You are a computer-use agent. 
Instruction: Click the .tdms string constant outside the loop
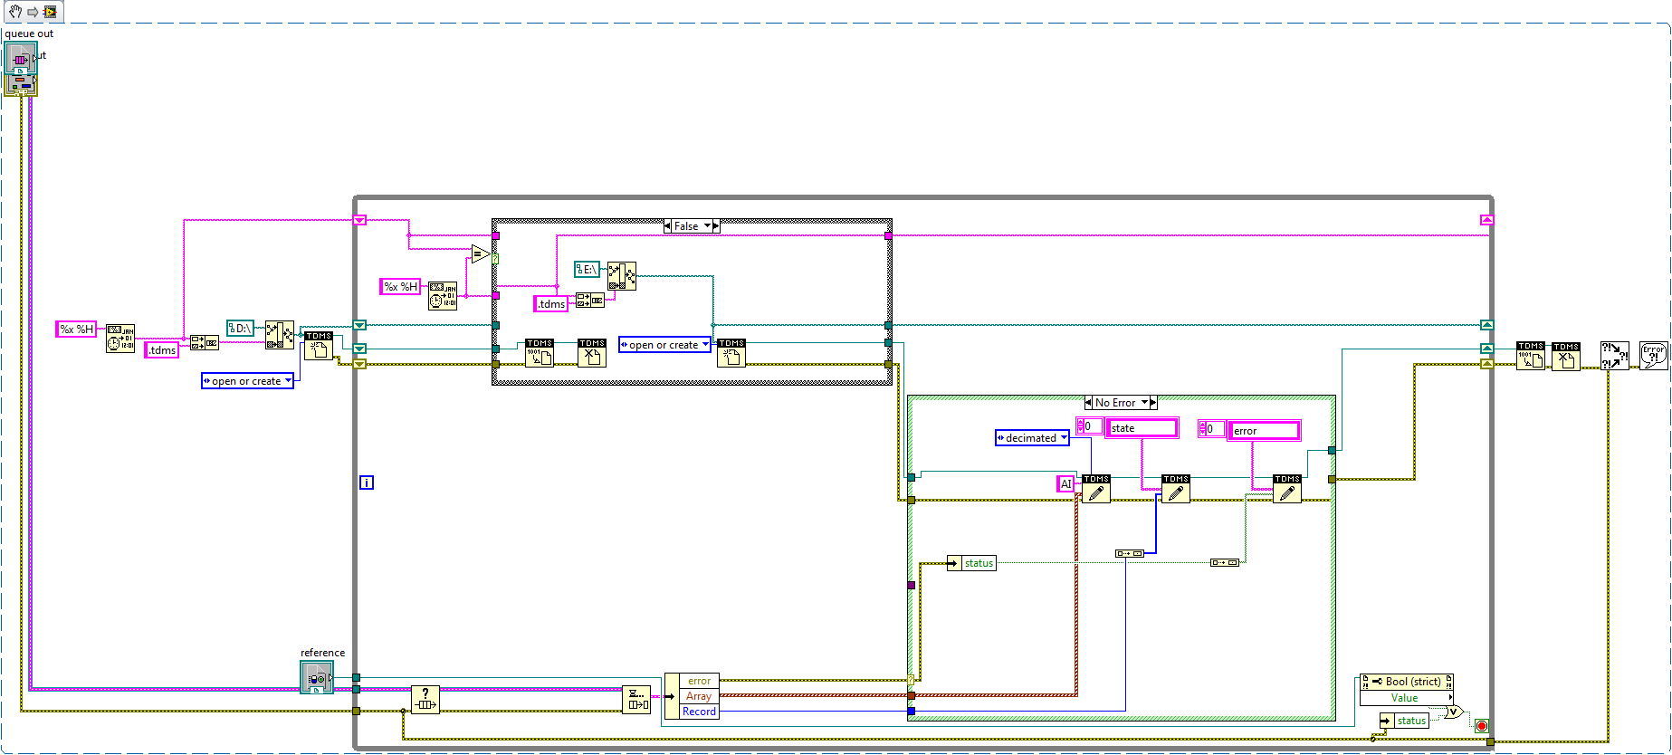(162, 350)
